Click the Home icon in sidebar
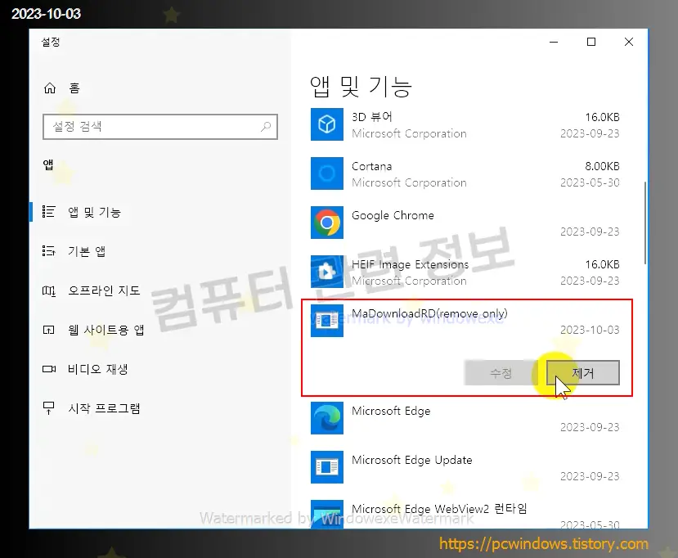The image size is (678, 558). (x=50, y=88)
